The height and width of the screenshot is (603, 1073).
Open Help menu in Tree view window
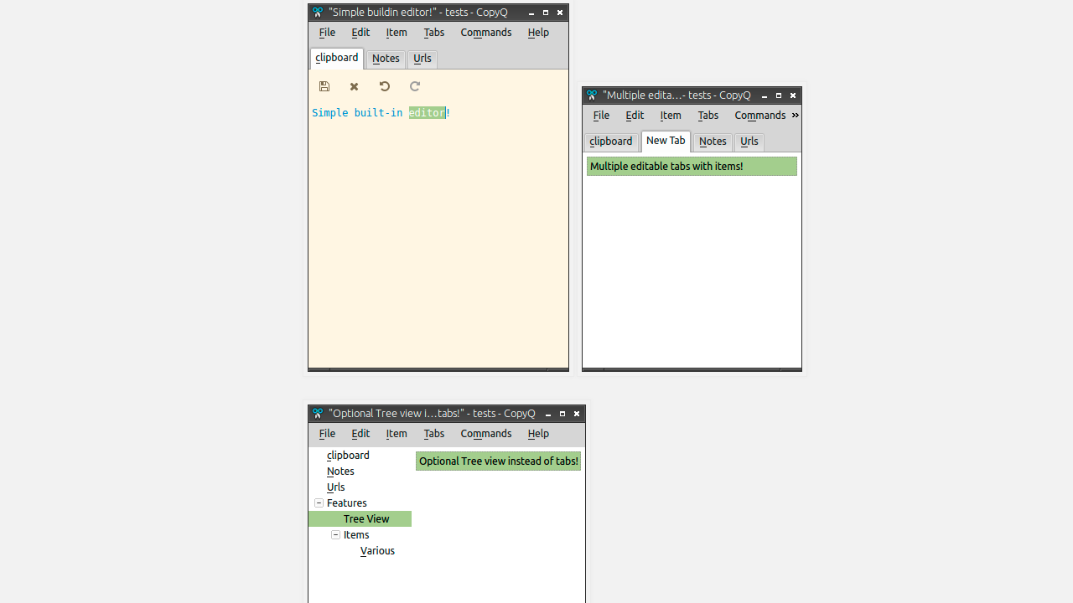pyautogui.click(x=538, y=434)
